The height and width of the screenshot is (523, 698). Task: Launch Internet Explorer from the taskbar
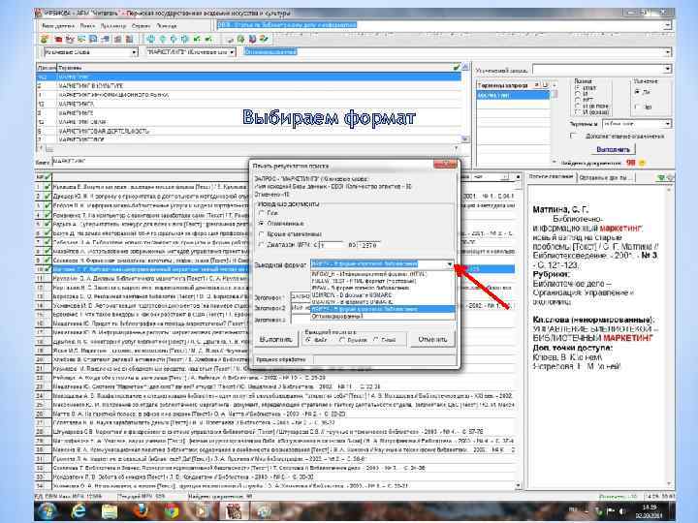pyautogui.click(x=79, y=511)
